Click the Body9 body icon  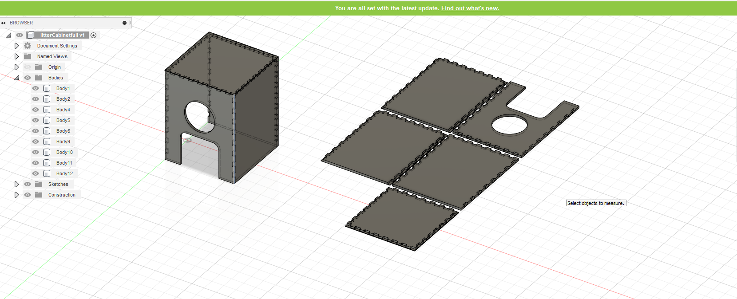47,142
